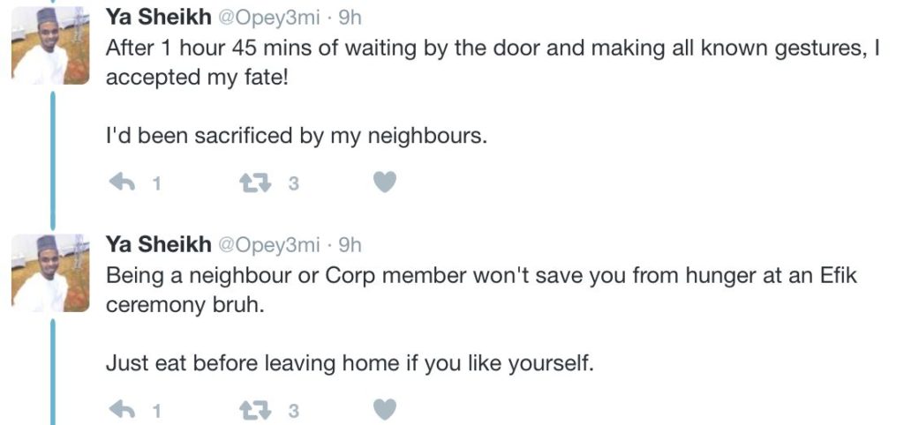Click reply count 1 on the first tweet
This screenshot has width=904, height=425.
[156, 184]
